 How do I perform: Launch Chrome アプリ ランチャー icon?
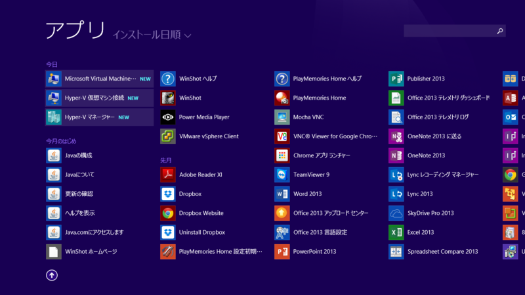(282, 155)
